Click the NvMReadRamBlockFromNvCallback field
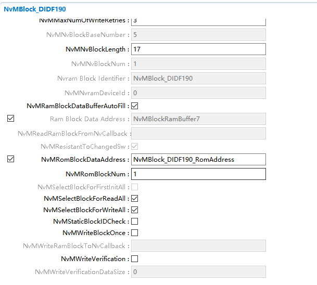 [x=198, y=134]
